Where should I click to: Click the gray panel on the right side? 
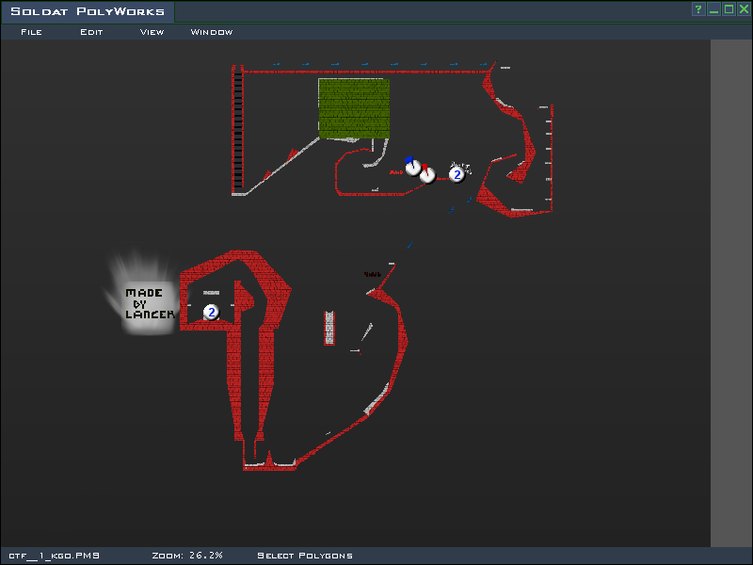click(730, 292)
